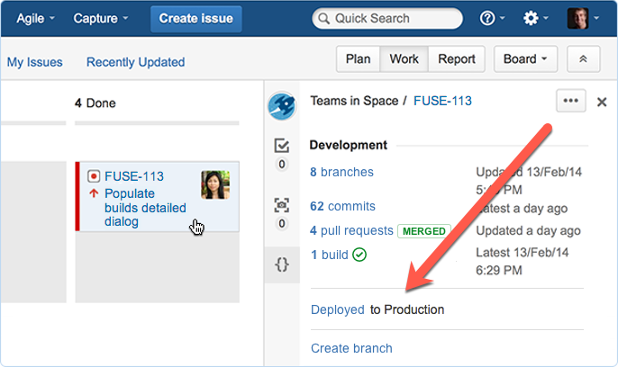Click the red priority arrow on FUSE-113 card

94,193
